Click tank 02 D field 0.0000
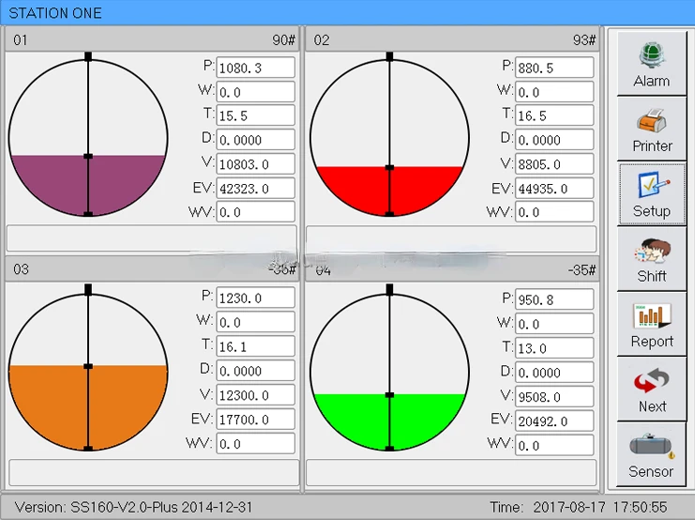This screenshot has width=695, height=520. coord(554,140)
